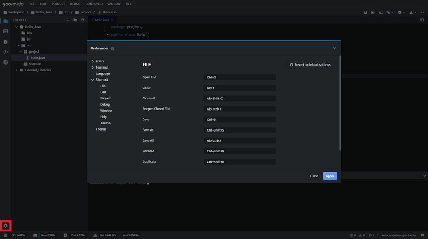Click Revert to default settings
The image size is (428, 239).
(310, 65)
